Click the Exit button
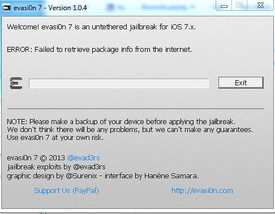Viewport: 275px width, 214px height. pos(241,82)
